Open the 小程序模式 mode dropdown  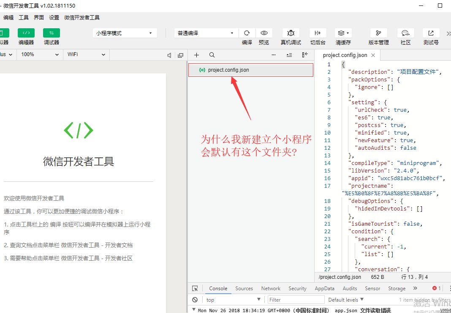(125, 33)
